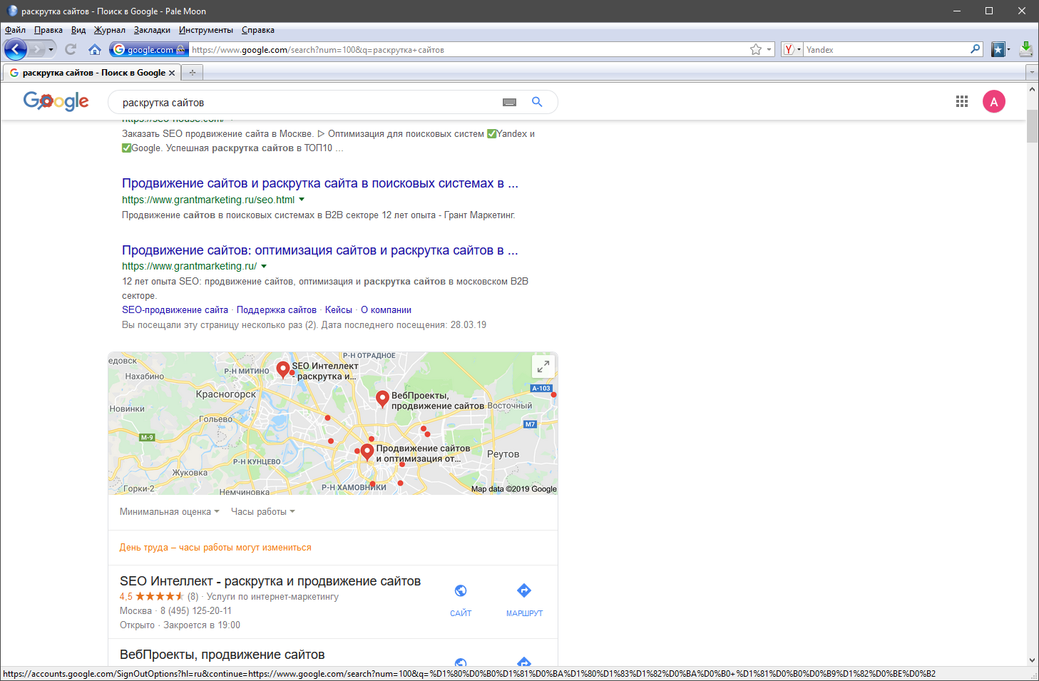Click the scrollbar down arrow
This screenshot has height=681, width=1039.
1032,660
